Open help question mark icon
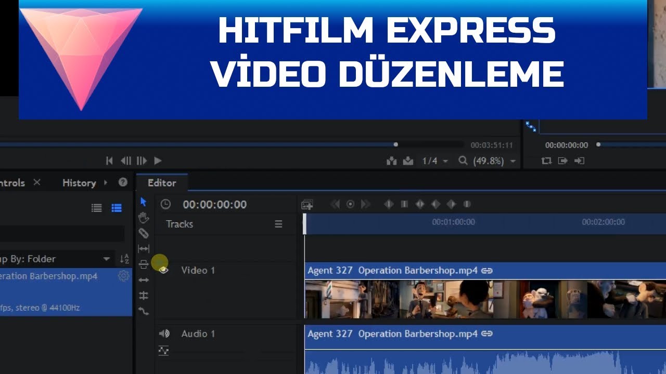The width and height of the screenshot is (666, 374). [x=123, y=182]
